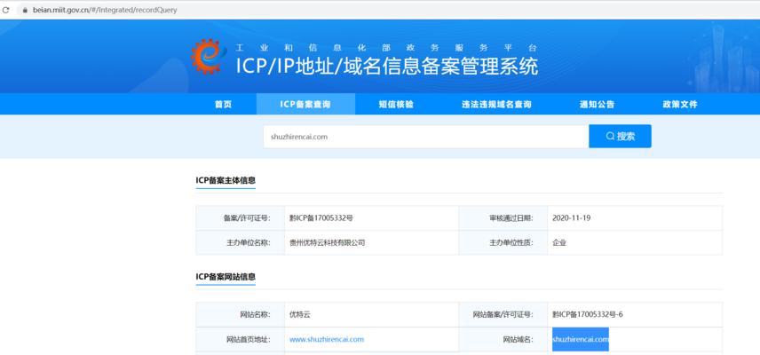Click the highlighted domain shuzhirencai.com cell
Screen dimensions: 760x355
pyautogui.click(x=581, y=339)
